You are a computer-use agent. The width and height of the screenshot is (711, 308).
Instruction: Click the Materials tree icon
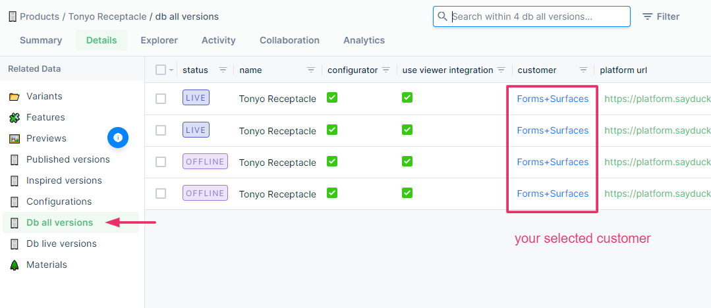pyautogui.click(x=14, y=265)
